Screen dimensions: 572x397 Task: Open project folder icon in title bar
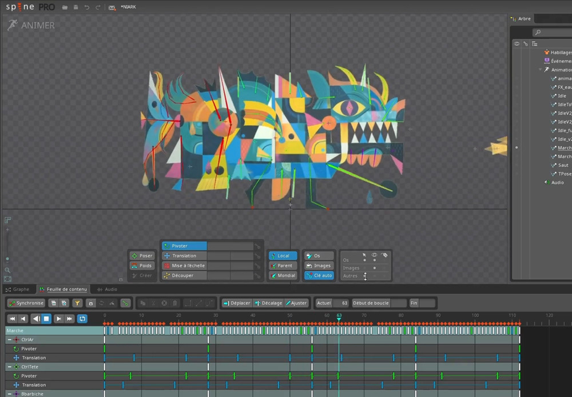[65, 7]
